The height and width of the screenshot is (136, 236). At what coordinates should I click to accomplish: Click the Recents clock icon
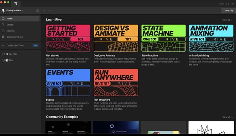[3, 31]
